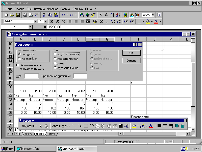Select 'арифметическая' progression type
The height and width of the screenshot is (152, 202).
point(55,54)
